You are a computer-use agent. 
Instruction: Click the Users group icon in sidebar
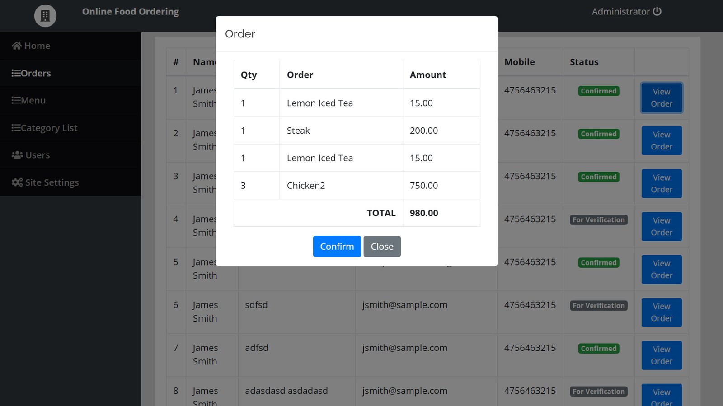[x=17, y=155]
